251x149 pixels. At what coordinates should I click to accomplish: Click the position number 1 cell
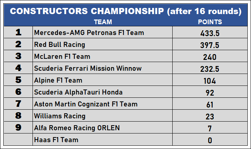pos(18,33)
